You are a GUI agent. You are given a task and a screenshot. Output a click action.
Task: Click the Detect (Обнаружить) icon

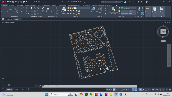tap(100, 10)
